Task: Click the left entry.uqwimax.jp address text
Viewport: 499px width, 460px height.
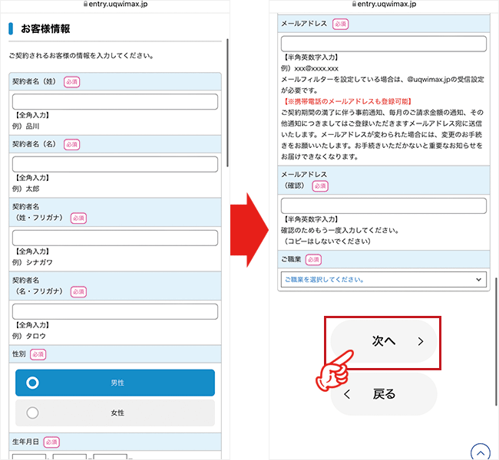Action: [118, 4]
